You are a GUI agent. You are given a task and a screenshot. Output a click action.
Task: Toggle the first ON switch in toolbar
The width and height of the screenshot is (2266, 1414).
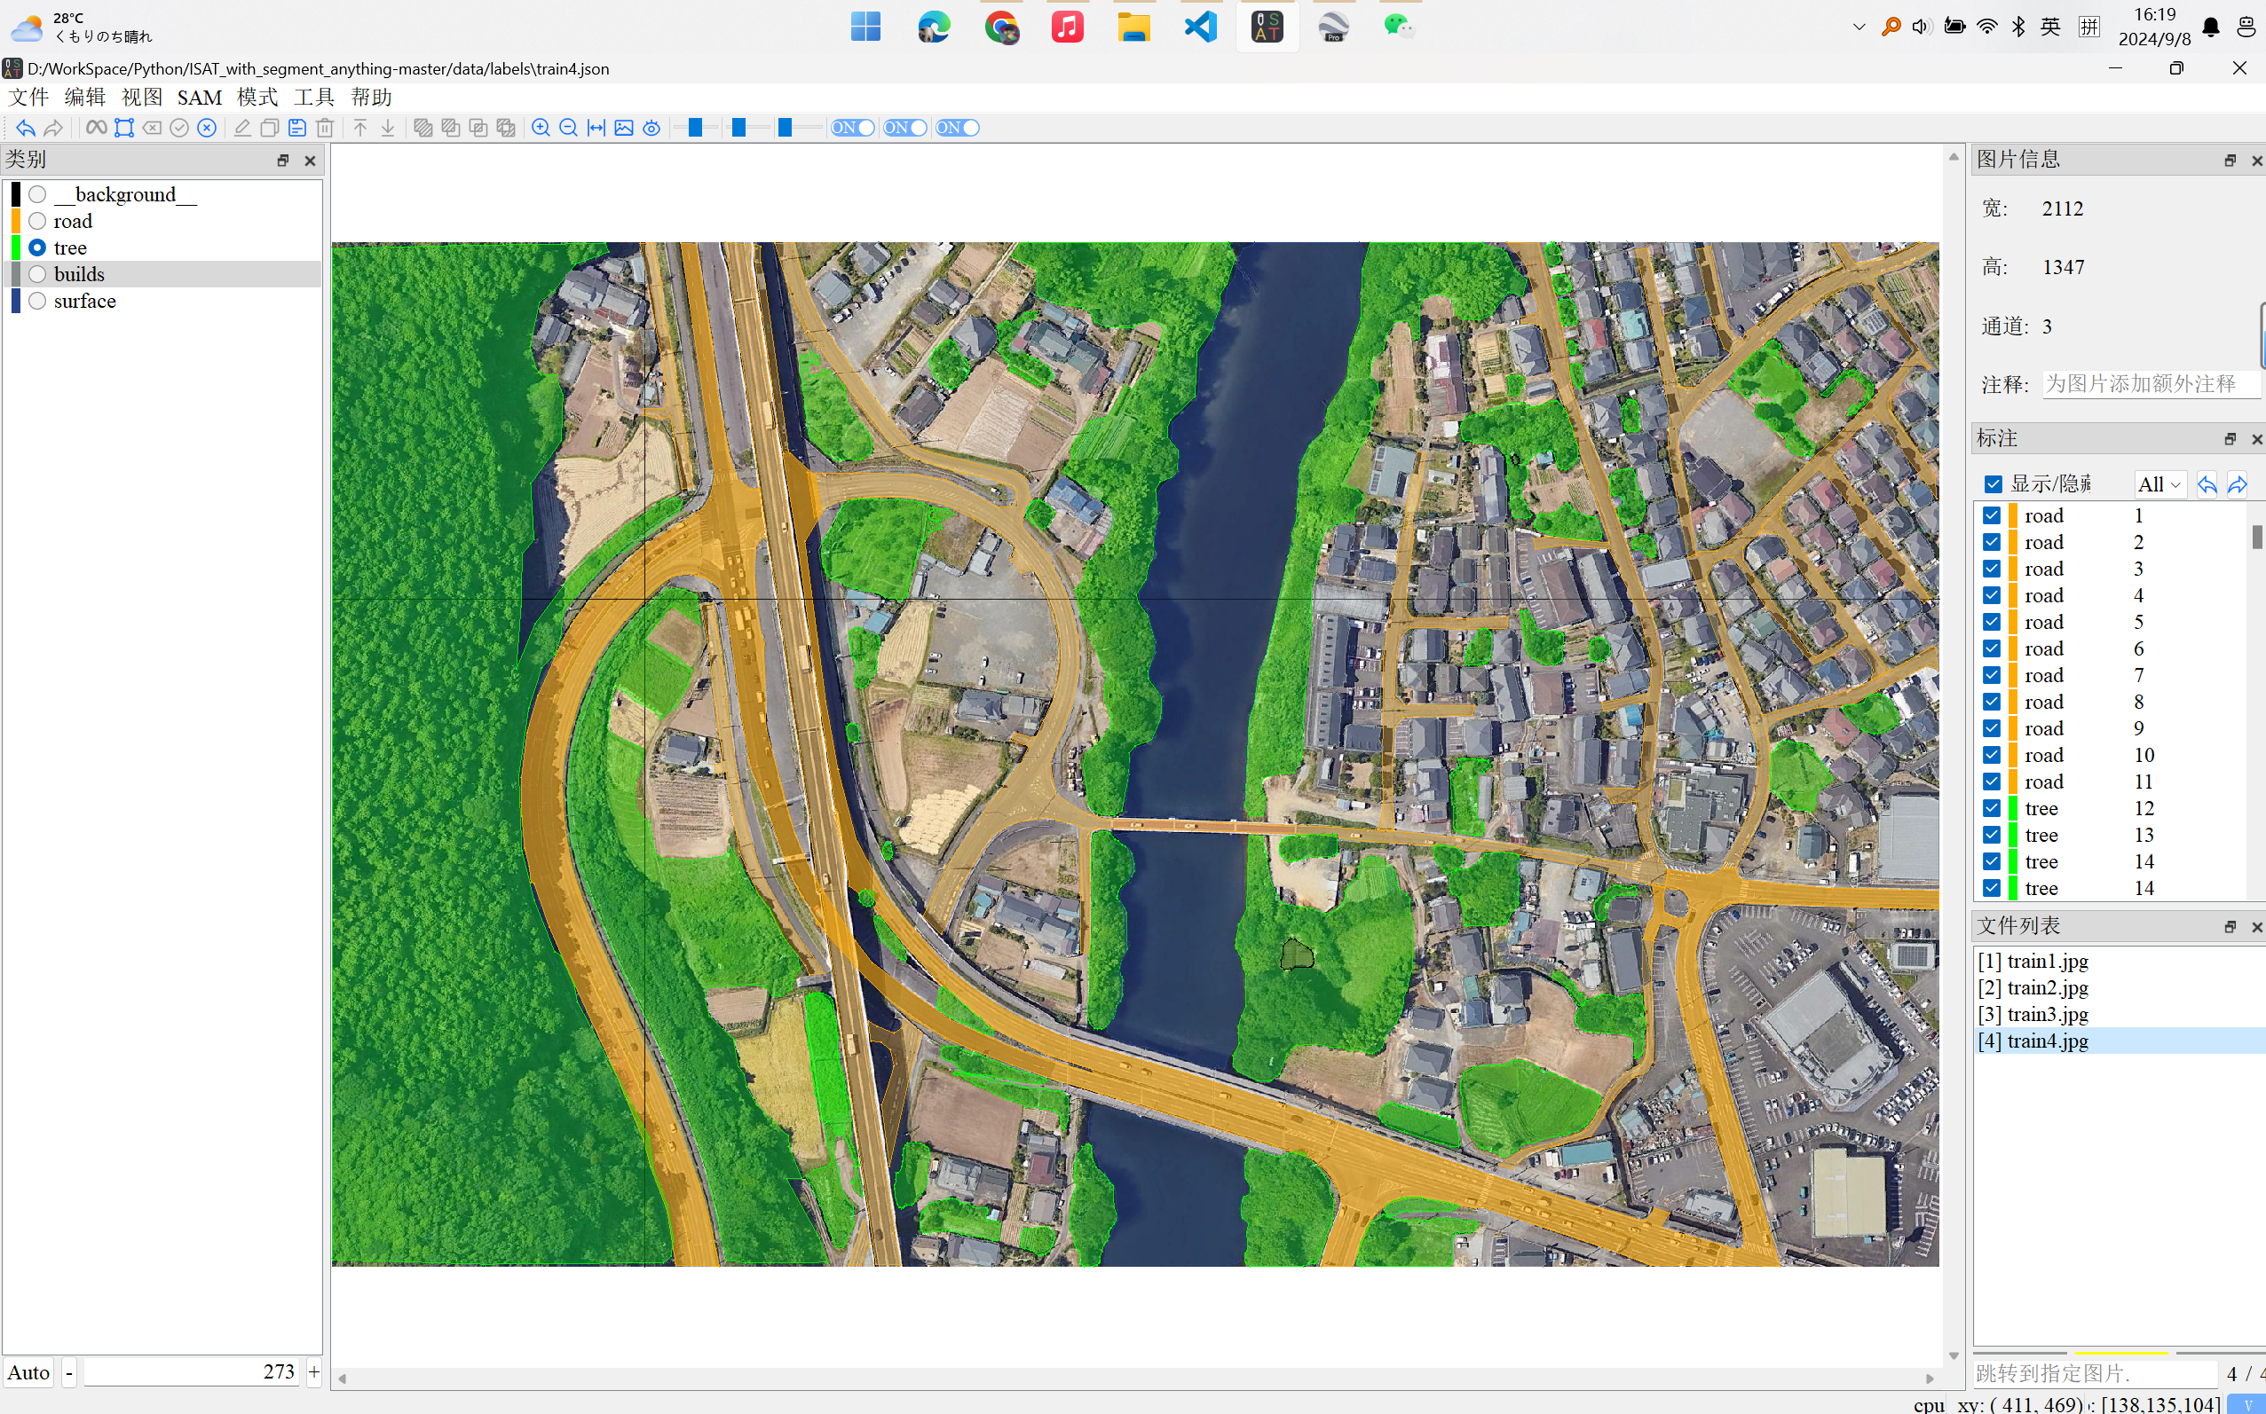tap(852, 128)
